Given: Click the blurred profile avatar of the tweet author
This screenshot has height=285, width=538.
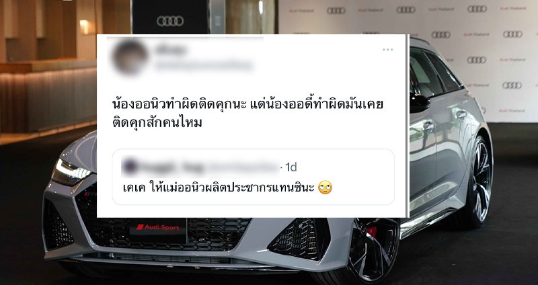Looking at the screenshot, I should [130, 57].
